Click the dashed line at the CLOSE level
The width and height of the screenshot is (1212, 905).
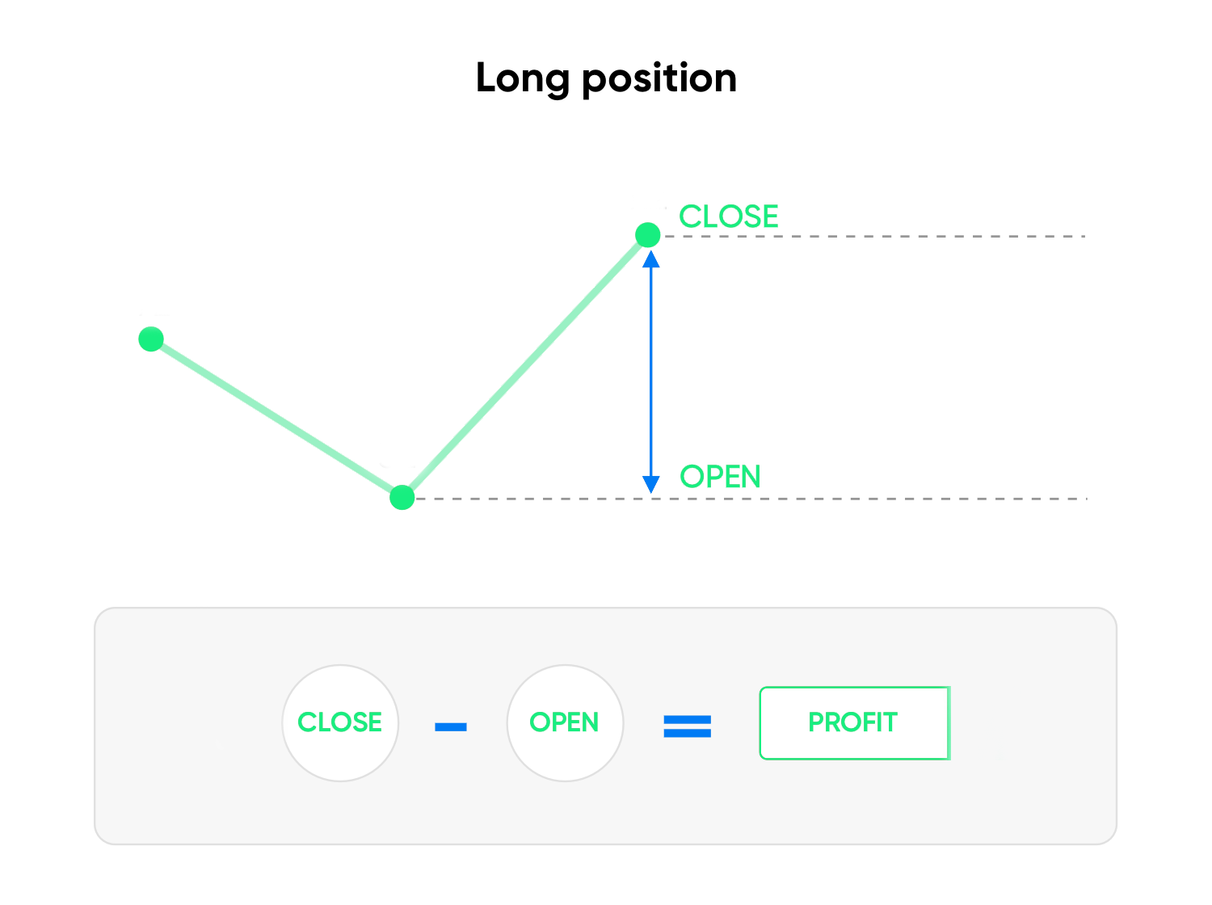pyautogui.click(x=874, y=236)
